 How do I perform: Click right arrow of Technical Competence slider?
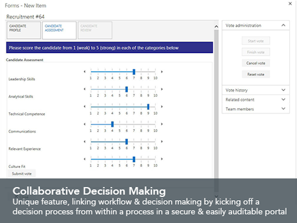(x=162, y=107)
